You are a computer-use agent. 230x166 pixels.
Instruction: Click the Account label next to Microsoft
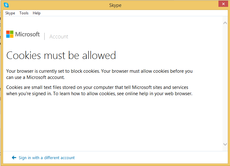click(59, 37)
